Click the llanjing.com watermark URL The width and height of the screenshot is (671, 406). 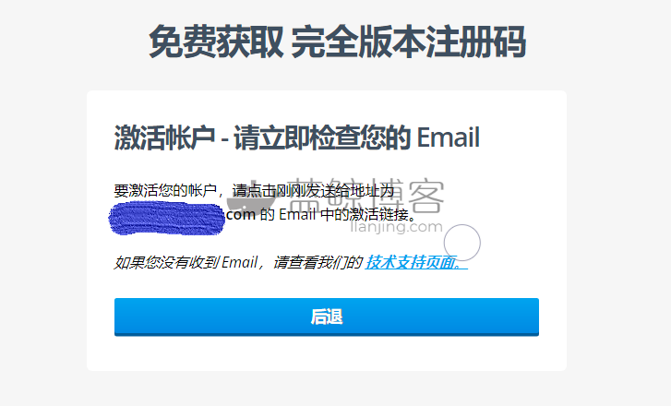tap(396, 227)
